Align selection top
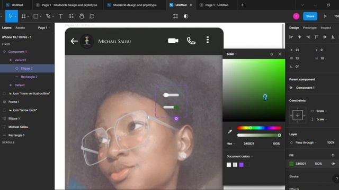Viewport: 339px width, 190px height. pyautogui.click(x=316, y=37)
